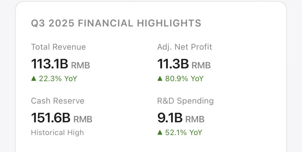Select the R&D Spending label
302x152 pixels.
[185, 101]
